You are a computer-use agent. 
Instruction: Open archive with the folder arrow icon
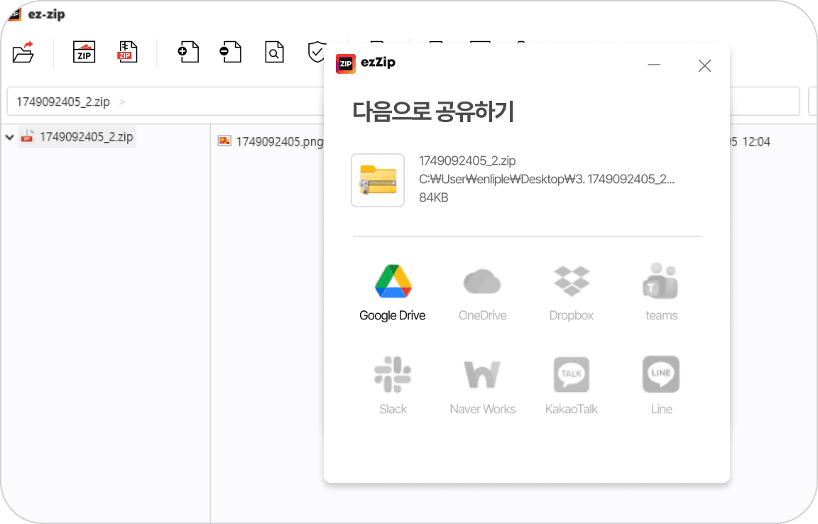(x=23, y=53)
